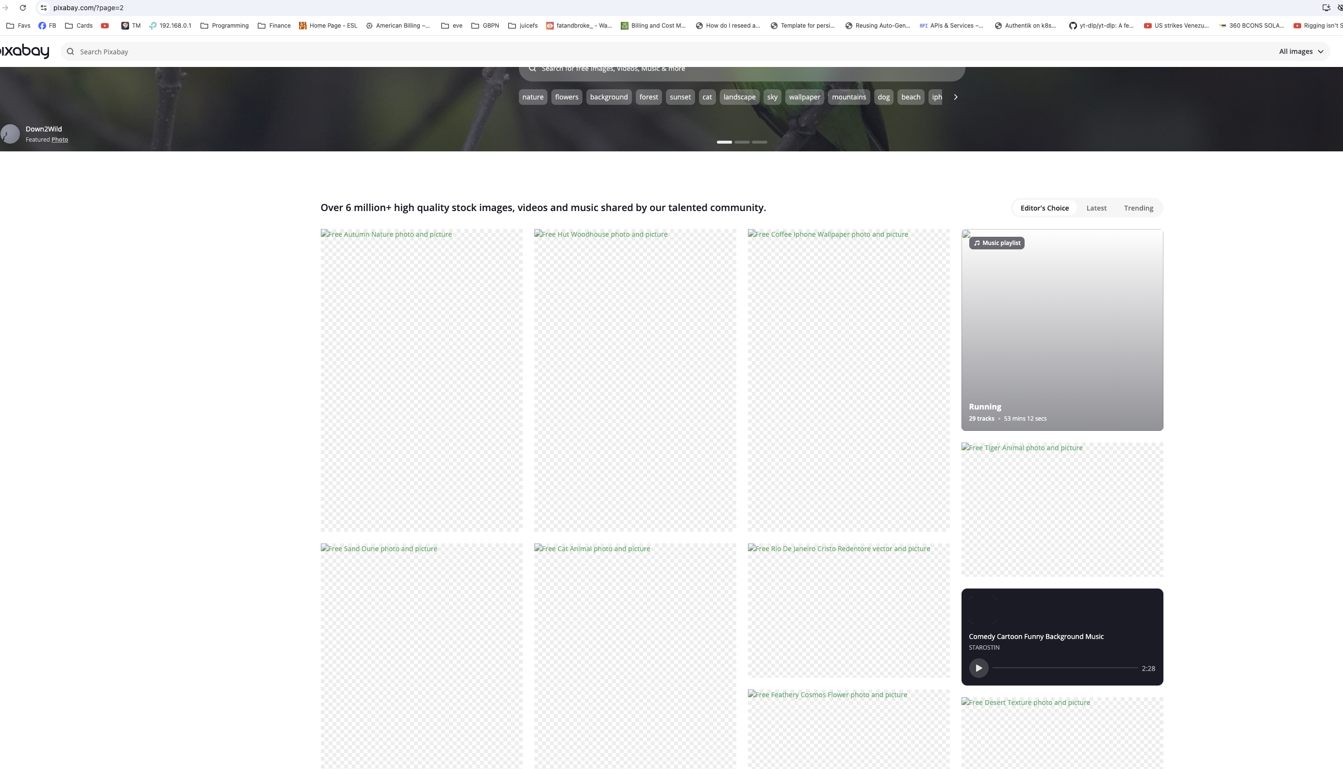Open Free Hut Woodhouse photo
Viewport: 1343px width, 769px height.
(x=635, y=380)
